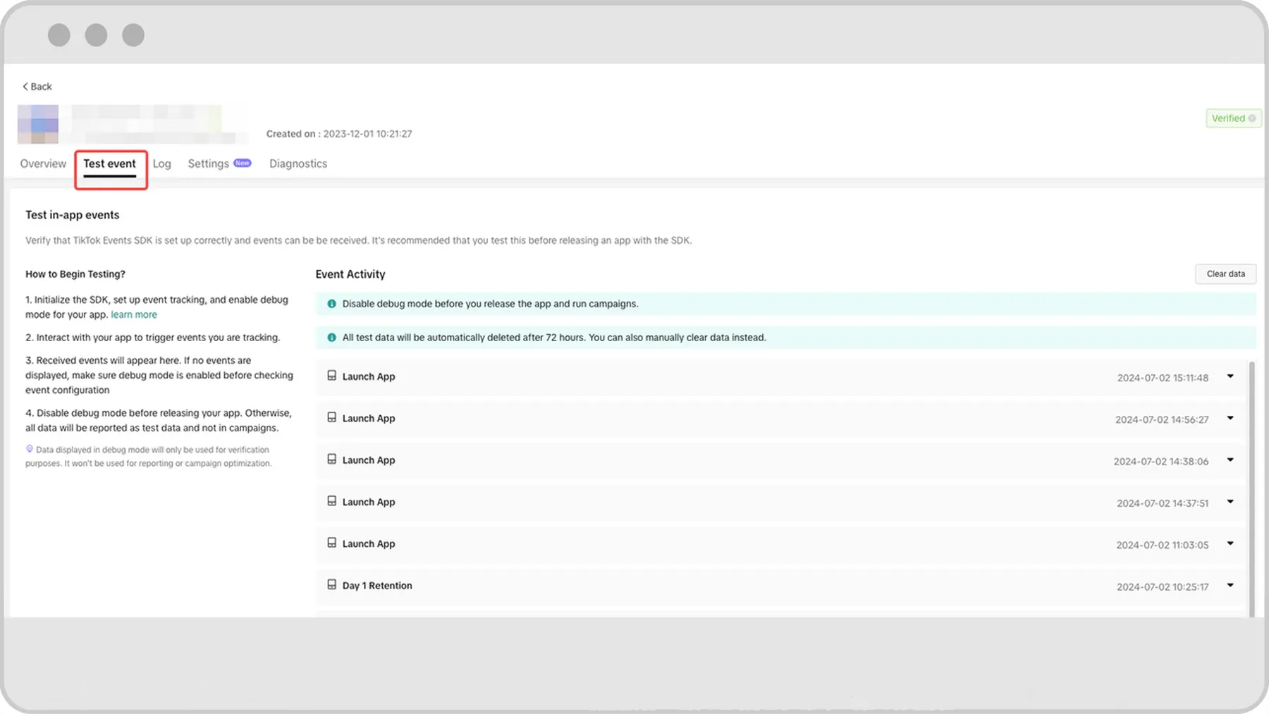Expand the Day 1 Retention event row
The image size is (1269, 714).
(x=1230, y=585)
